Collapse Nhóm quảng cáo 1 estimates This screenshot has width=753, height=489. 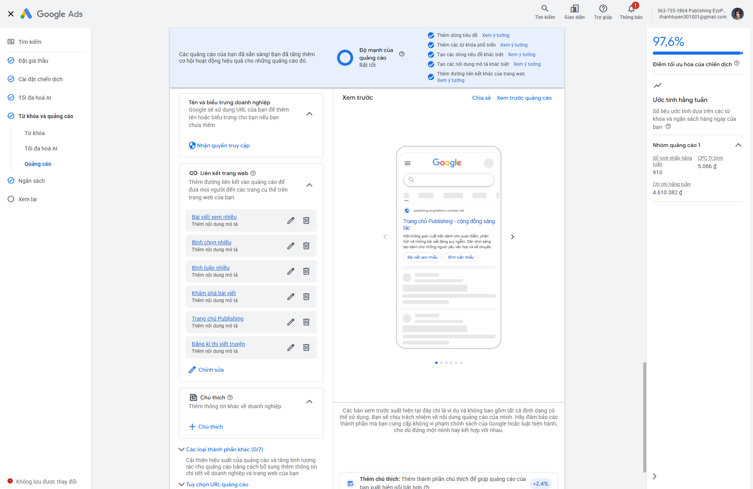[738, 145]
